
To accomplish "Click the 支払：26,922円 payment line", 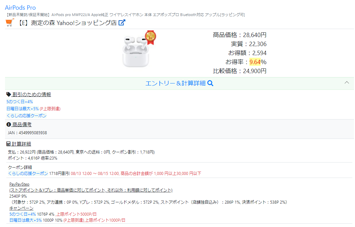I will click(x=81, y=152).
